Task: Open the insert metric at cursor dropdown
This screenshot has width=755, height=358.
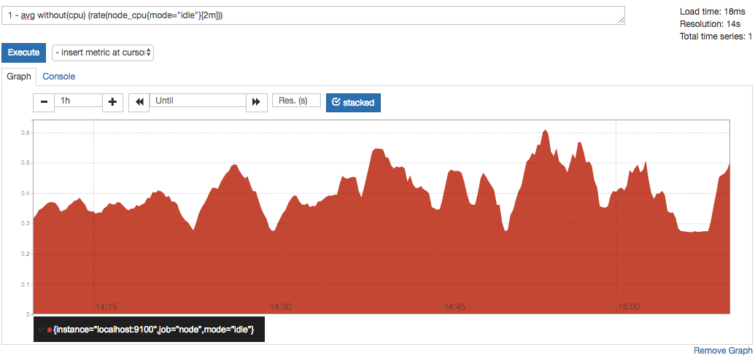Action: [x=103, y=52]
